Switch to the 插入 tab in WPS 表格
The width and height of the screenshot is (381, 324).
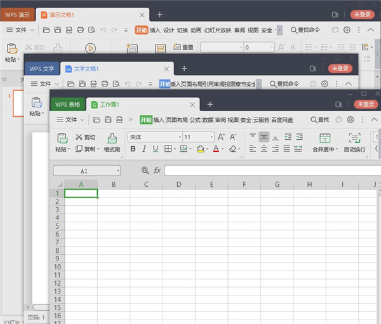[159, 120]
